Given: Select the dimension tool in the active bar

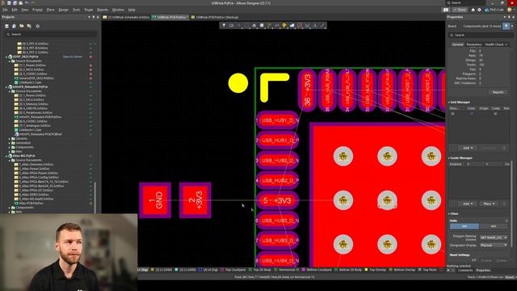Looking at the screenshot, I should pos(307,25).
